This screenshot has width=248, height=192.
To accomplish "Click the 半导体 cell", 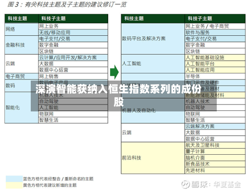I will point(215,76).
